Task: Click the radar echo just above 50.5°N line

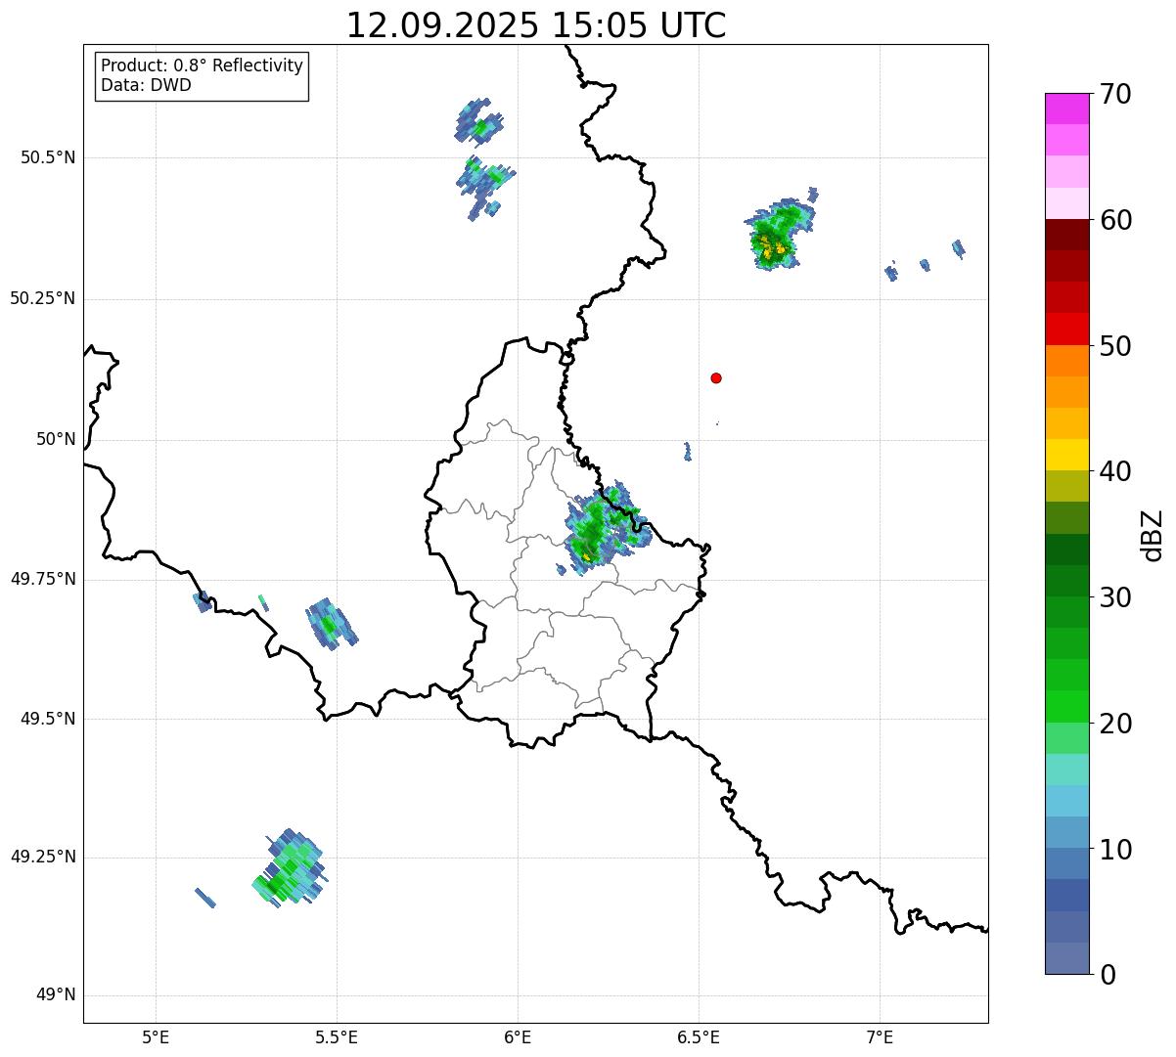Action: 478,122
